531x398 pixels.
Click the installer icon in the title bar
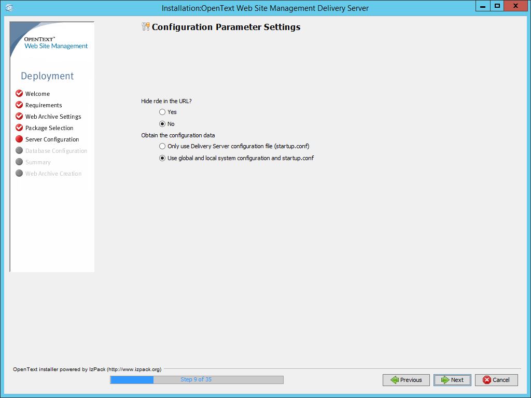click(x=9, y=7)
